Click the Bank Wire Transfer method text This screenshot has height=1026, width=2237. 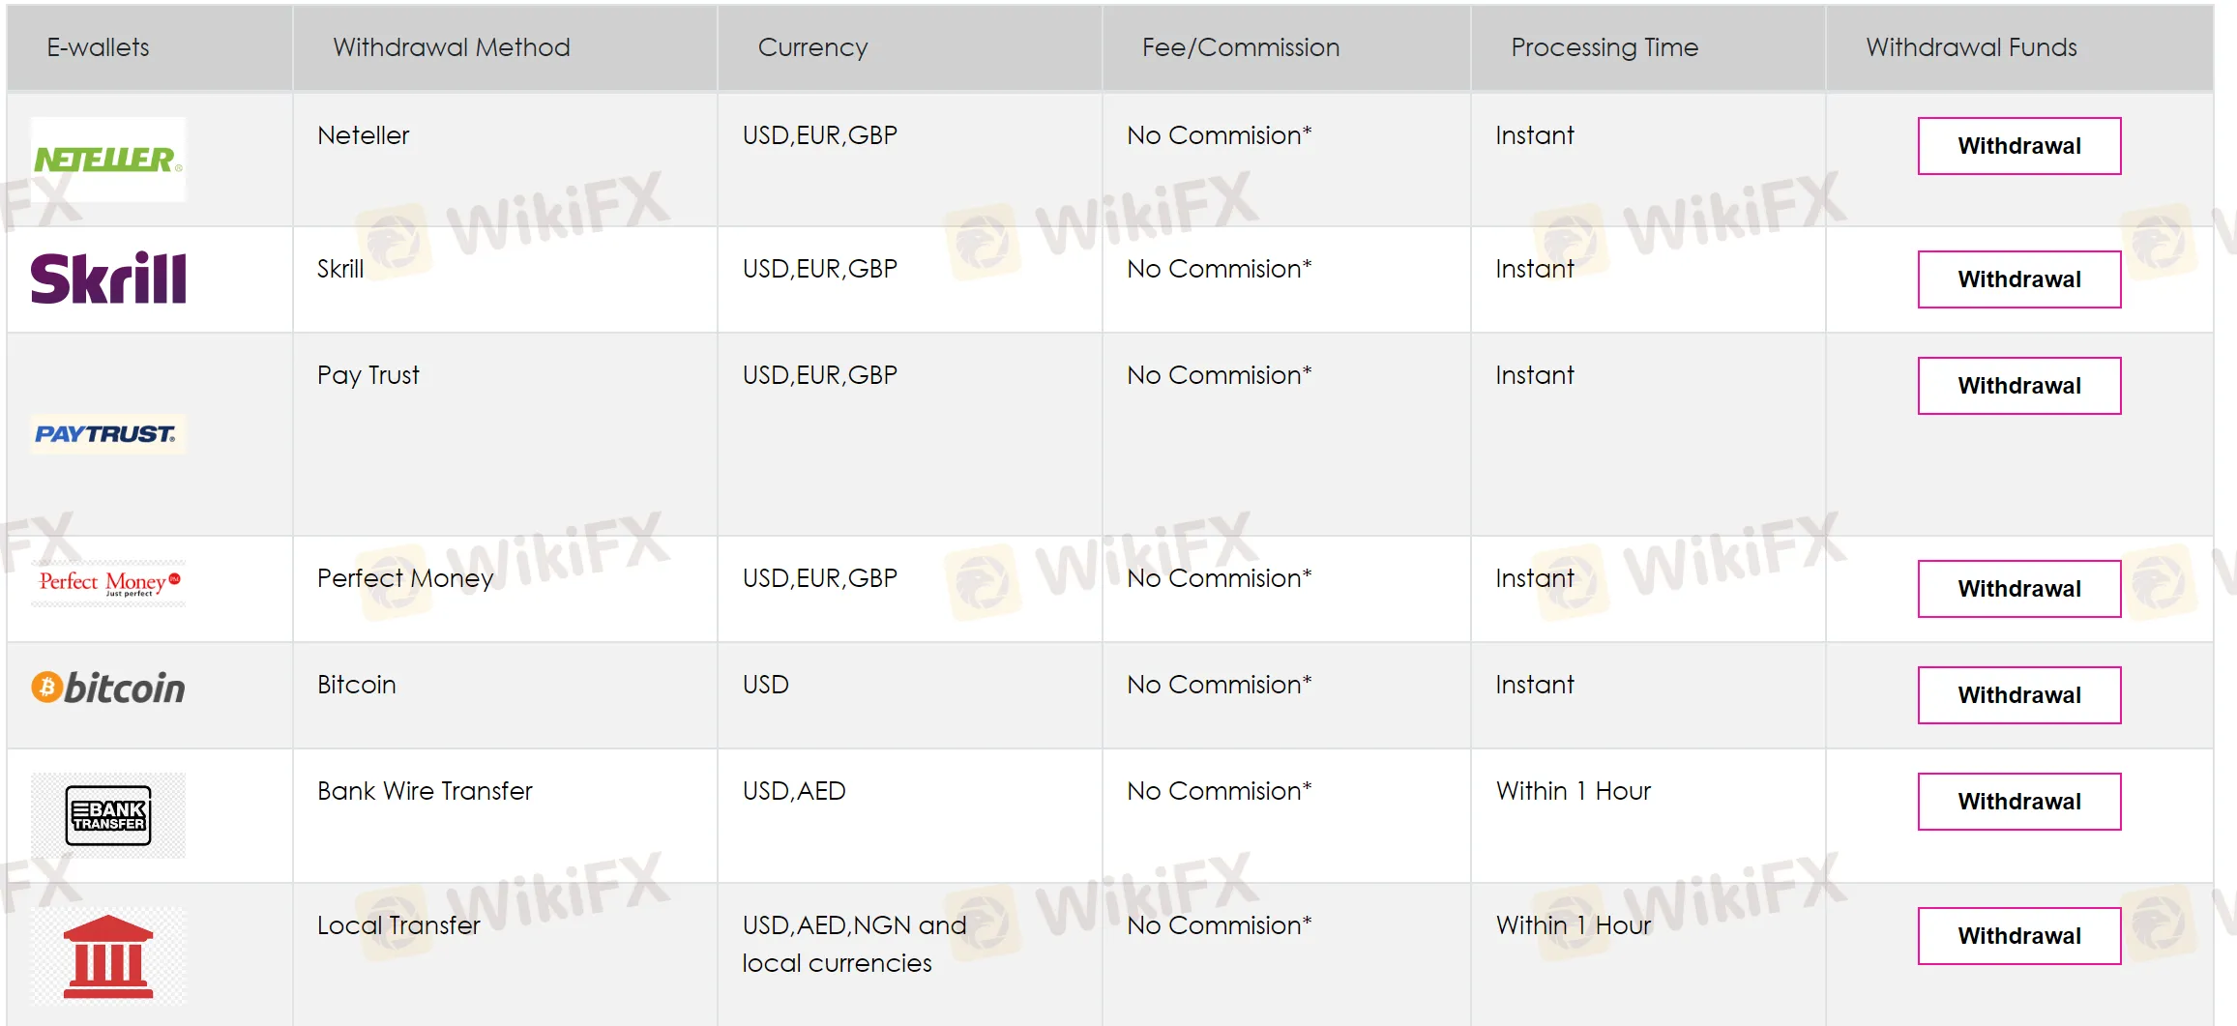(x=425, y=791)
